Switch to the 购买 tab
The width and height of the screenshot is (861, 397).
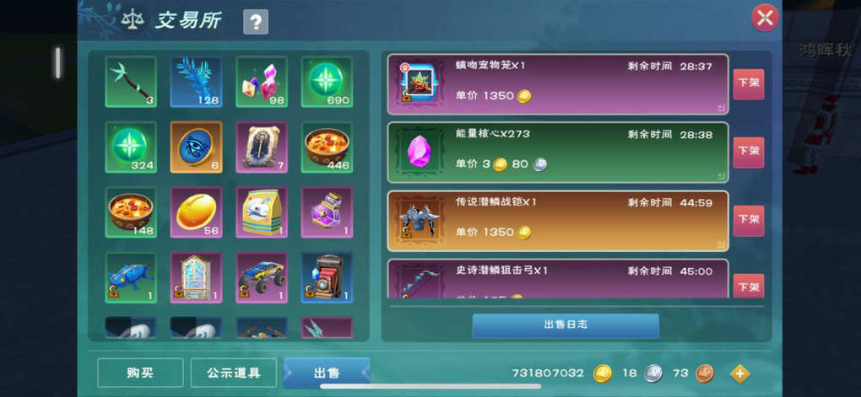pyautogui.click(x=140, y=373)
